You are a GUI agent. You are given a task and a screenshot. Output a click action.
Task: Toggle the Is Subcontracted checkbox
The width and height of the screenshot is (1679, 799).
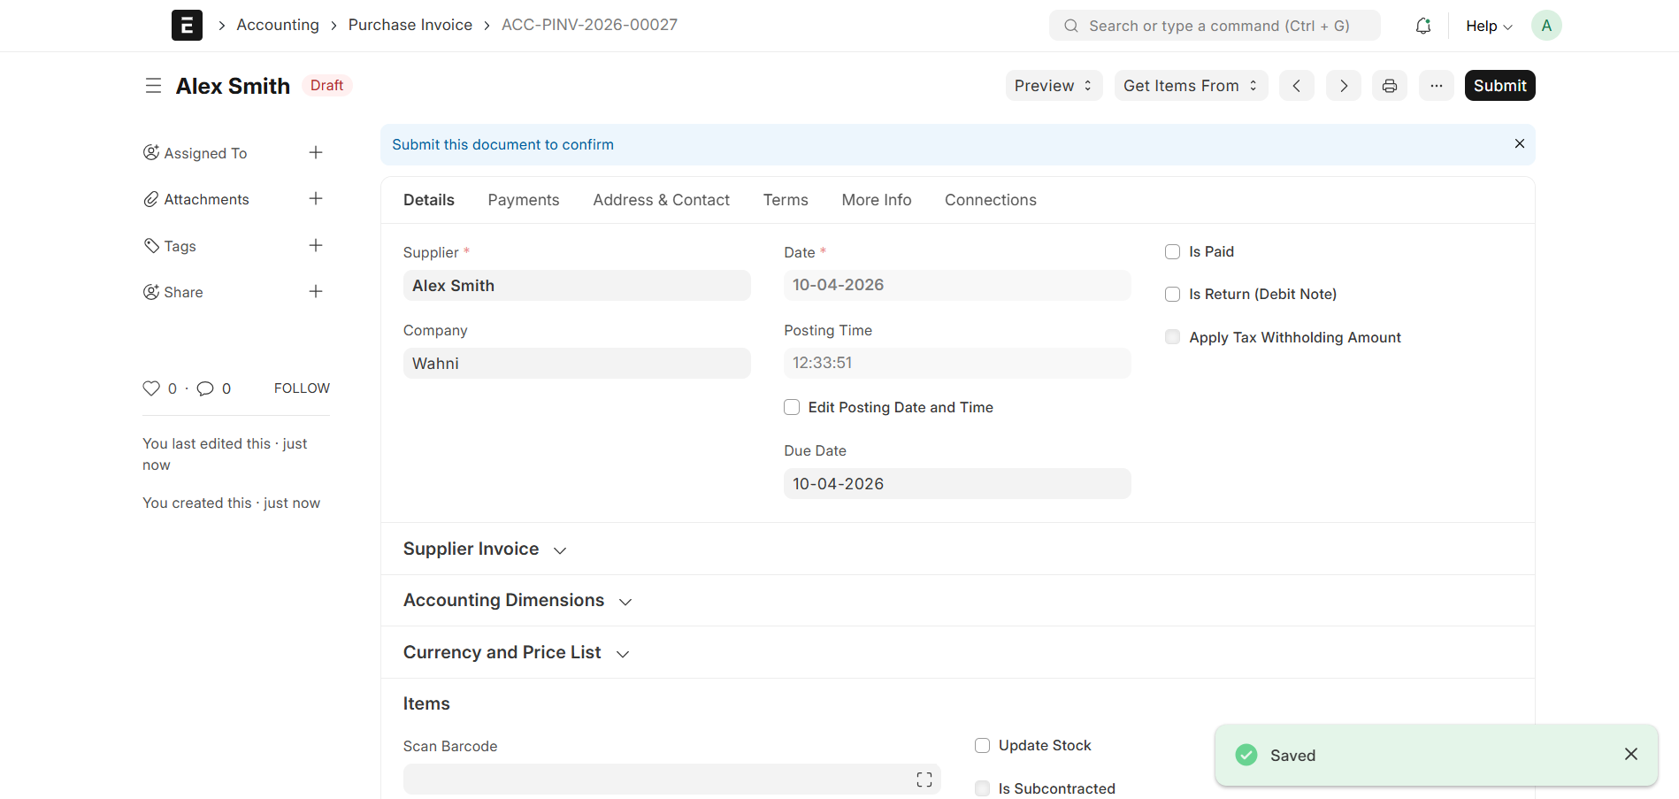tap(982, 788)
